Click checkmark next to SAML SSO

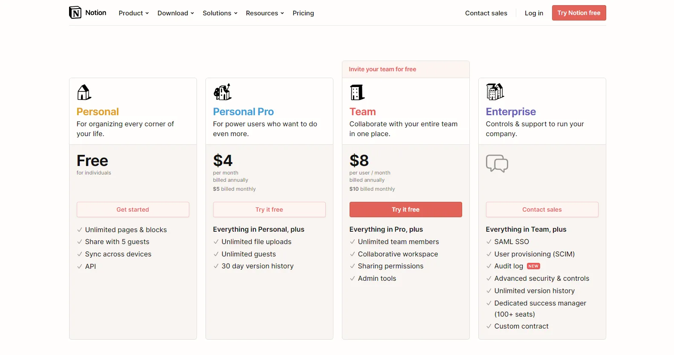tap(489, 242)
